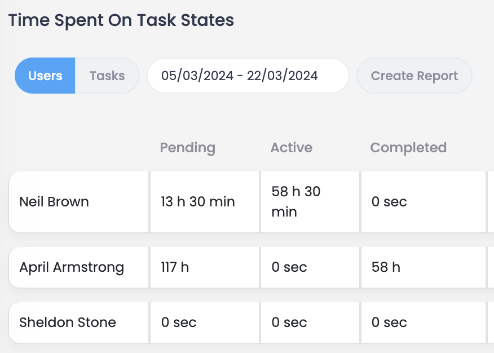494x353 pixels.
Task: Click April Armstrong's 58 h Completed cell
Action: pyautogui.click(x=386, y=267)
